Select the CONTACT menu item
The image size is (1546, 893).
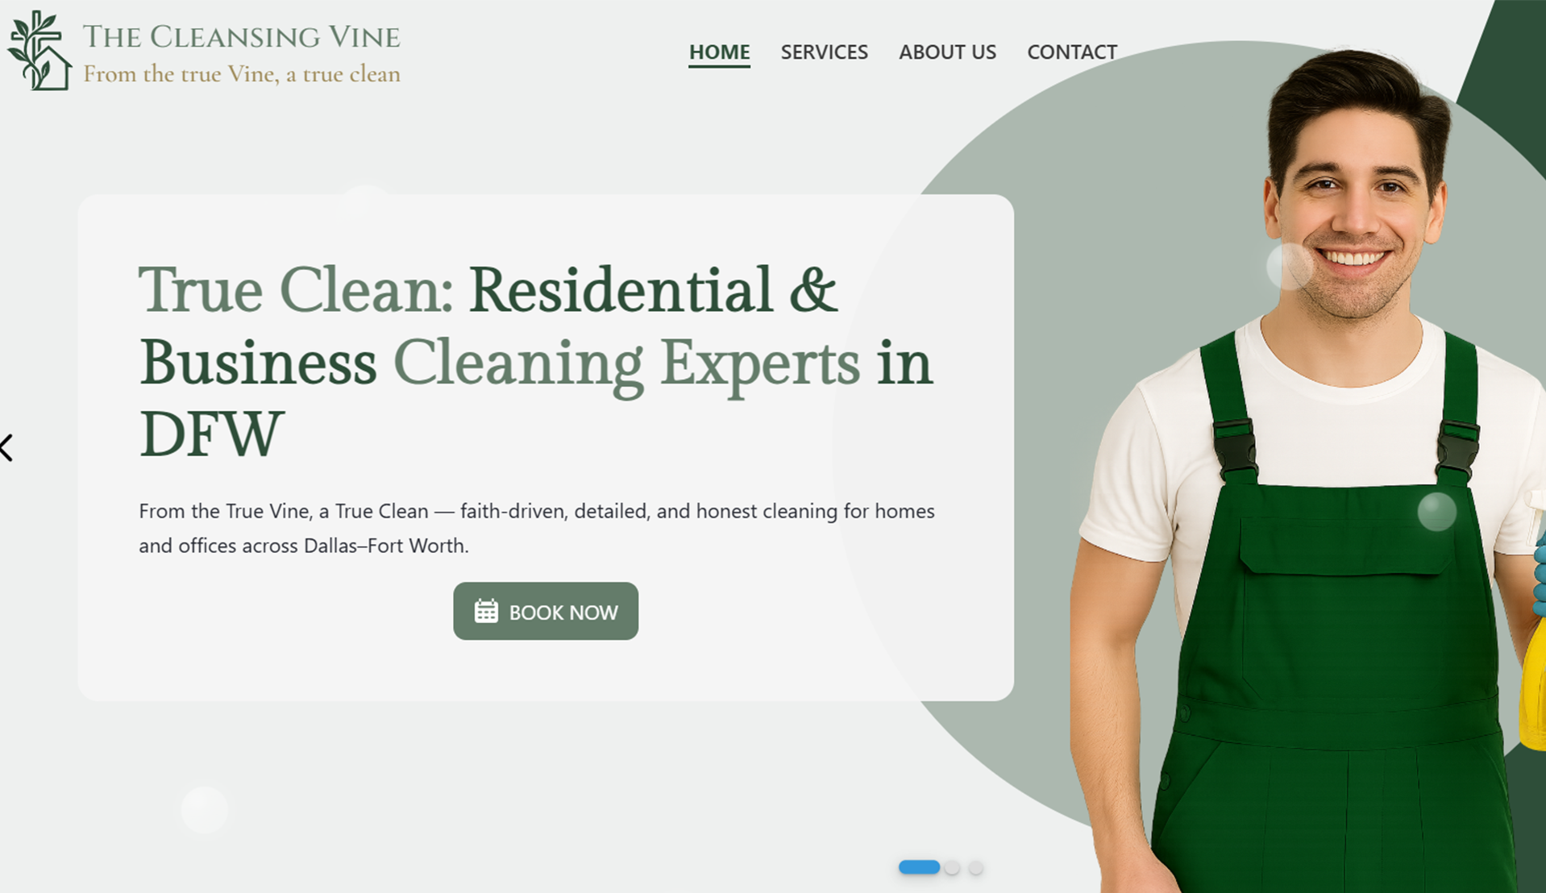(x=1071, y=52)
